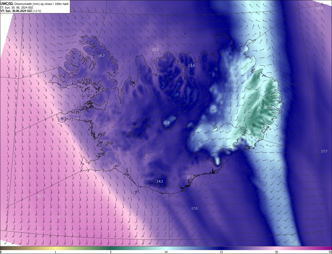
Task: Click the 13.6 value label
Action: pyautogui.click(x=191, y=66)
